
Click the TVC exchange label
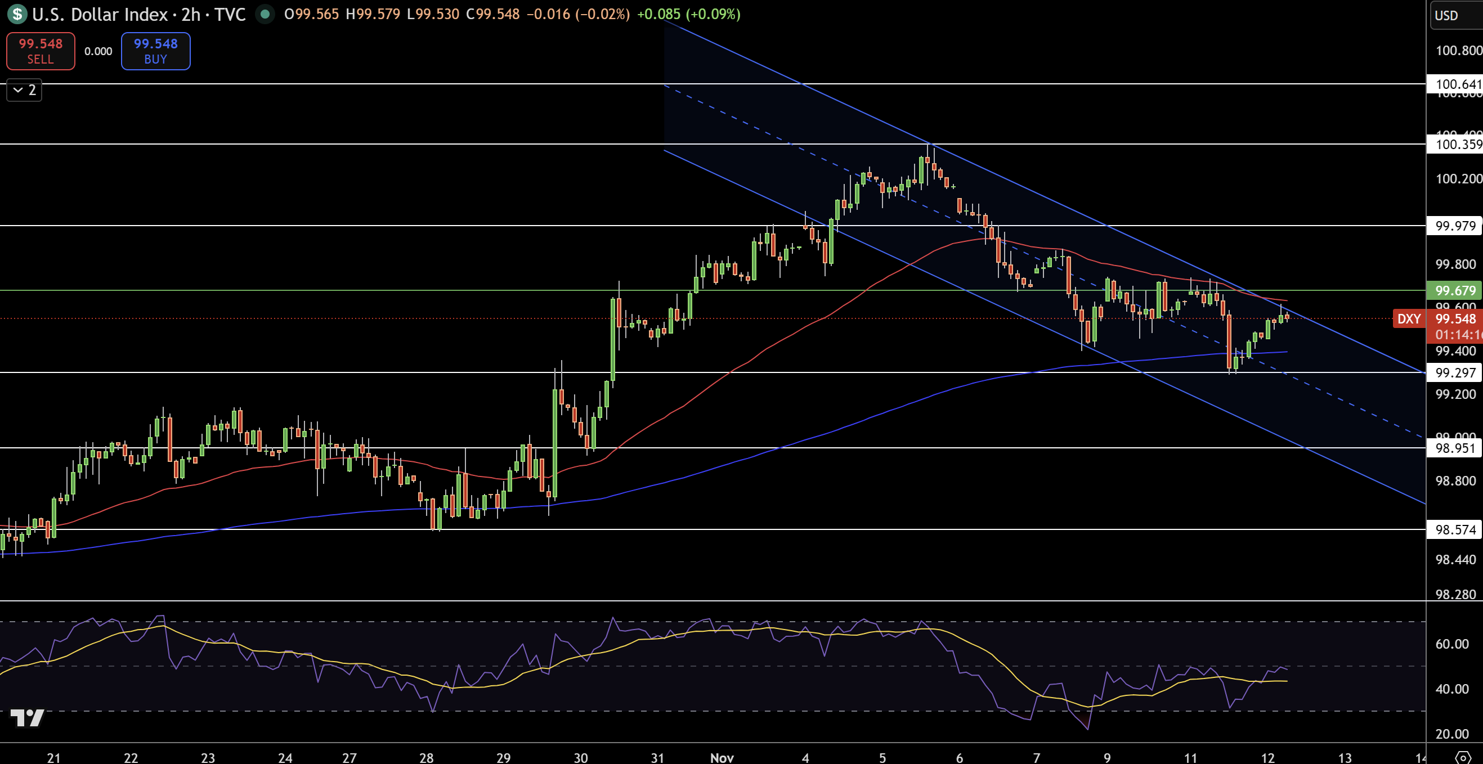click(x=230, y=15)
